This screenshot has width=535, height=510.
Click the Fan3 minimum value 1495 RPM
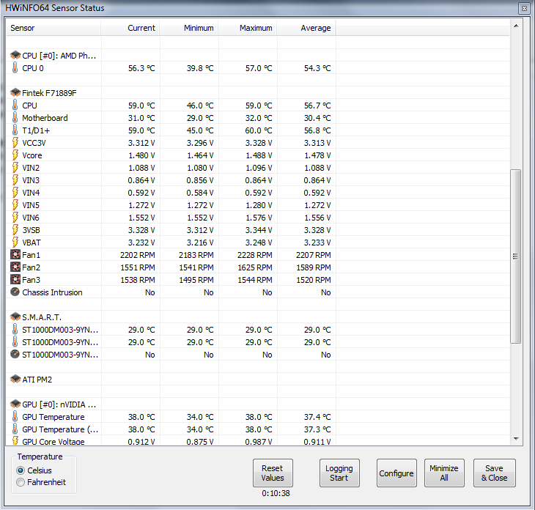[196, 280]
